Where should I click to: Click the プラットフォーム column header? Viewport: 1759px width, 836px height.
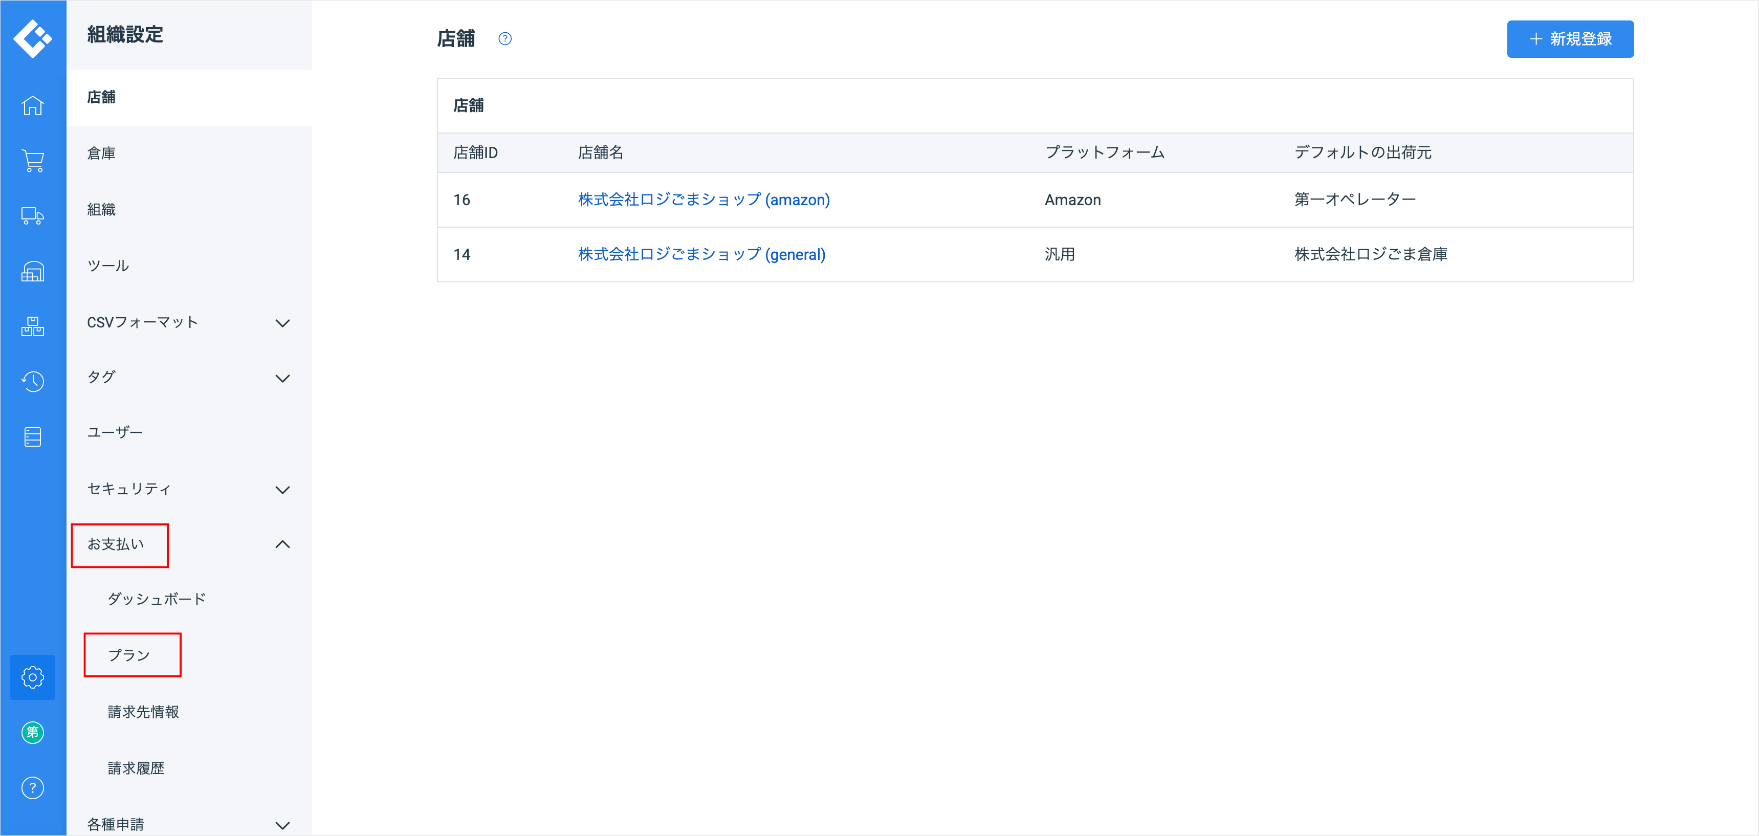pyautogui.click(x=1105, y=152)
